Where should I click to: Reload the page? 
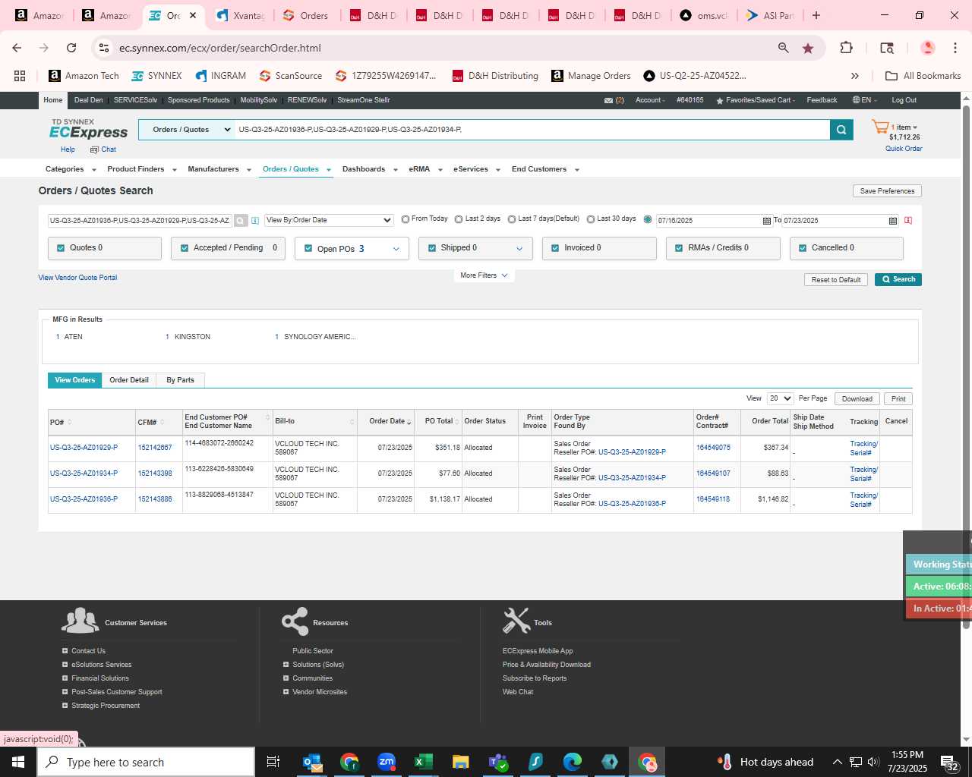click(x=71, y=48)
